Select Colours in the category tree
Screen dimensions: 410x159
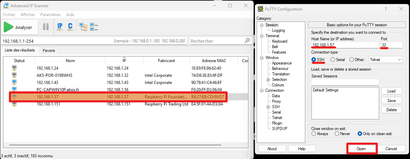click(x=278, y=85)
